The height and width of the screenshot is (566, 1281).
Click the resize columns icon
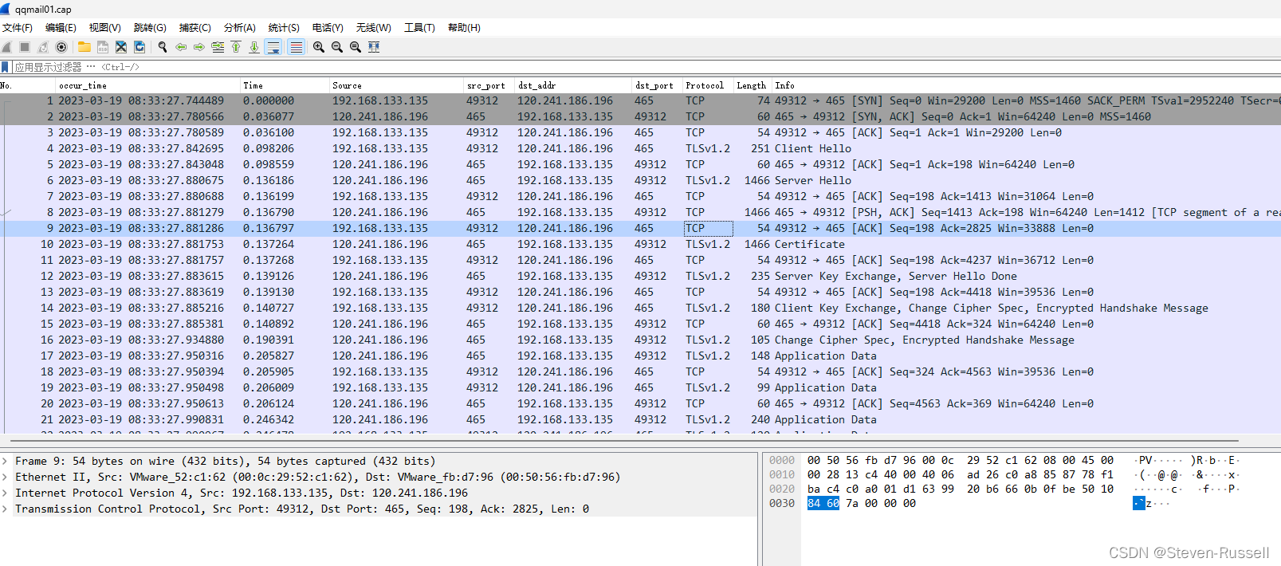(x=374, y=47)
